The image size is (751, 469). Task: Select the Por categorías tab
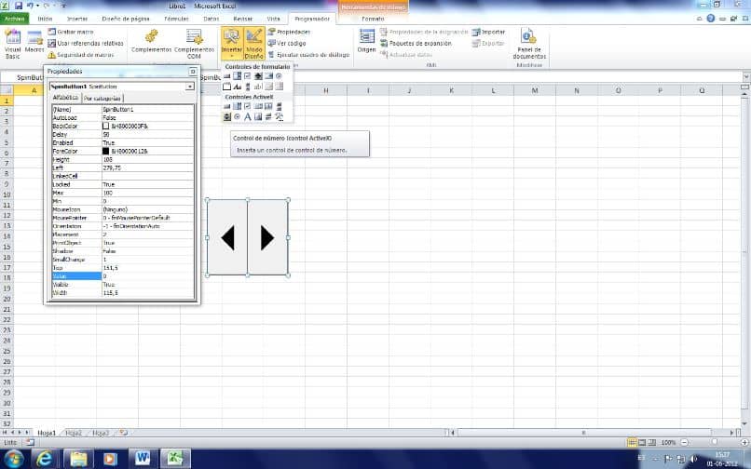102,98
